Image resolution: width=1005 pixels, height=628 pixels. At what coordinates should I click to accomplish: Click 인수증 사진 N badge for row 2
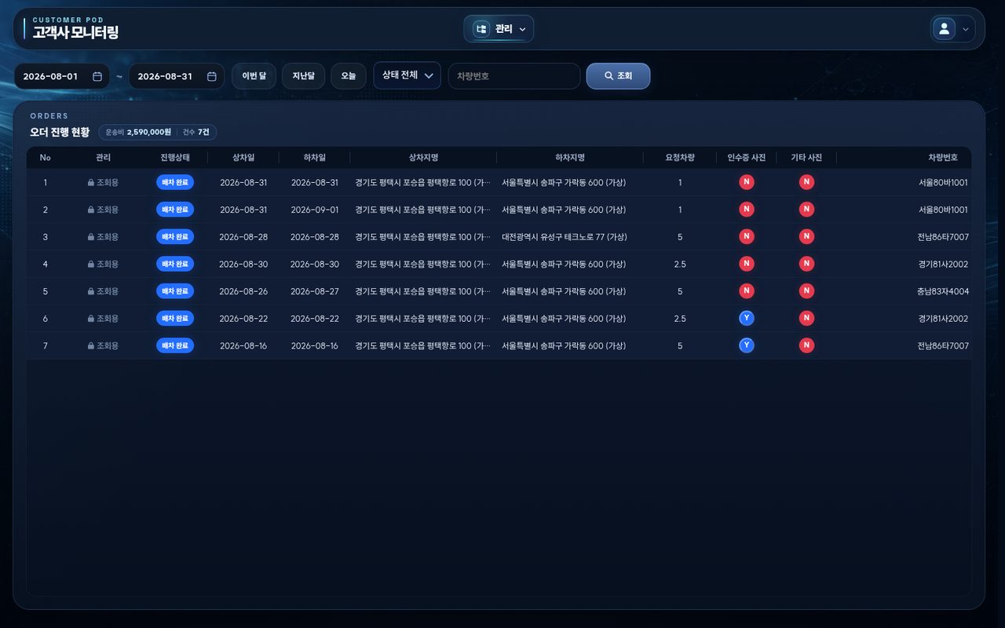coord(747,210)
